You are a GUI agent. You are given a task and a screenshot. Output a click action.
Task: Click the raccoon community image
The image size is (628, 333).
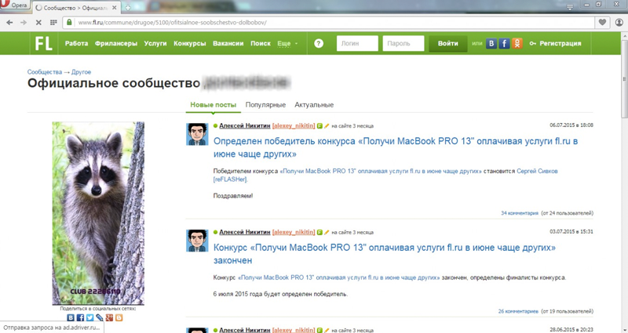coord(98,212)
